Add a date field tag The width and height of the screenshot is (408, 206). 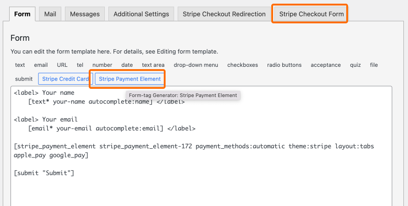point(127,65)
